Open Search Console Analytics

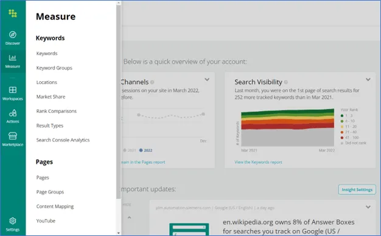(63, 140)
